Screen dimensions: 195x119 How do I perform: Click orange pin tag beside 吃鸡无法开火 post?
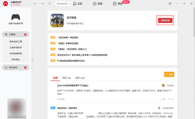coord(53,55)
